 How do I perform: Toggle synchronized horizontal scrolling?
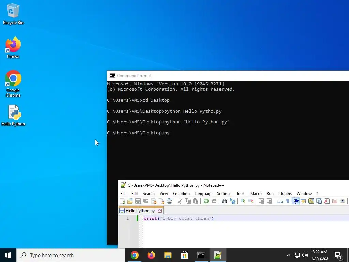click(269, 201)
